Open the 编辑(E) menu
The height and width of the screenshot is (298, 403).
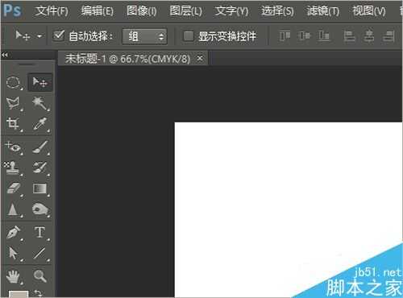click(98, 10)
